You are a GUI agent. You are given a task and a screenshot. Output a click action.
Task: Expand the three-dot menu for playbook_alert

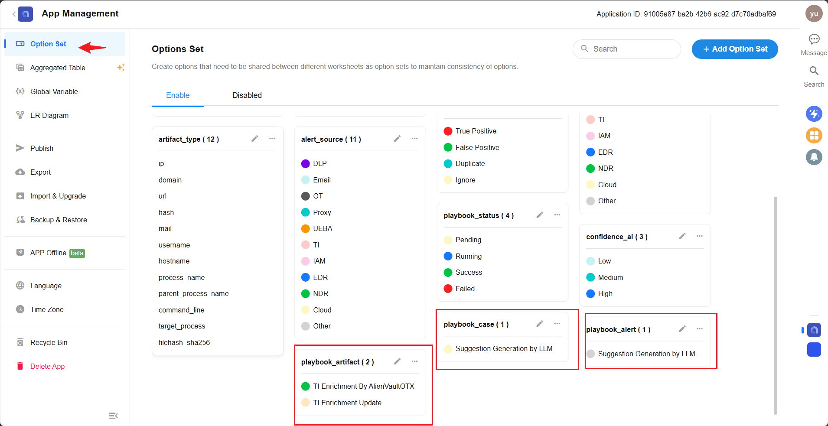tap(700, 329)
